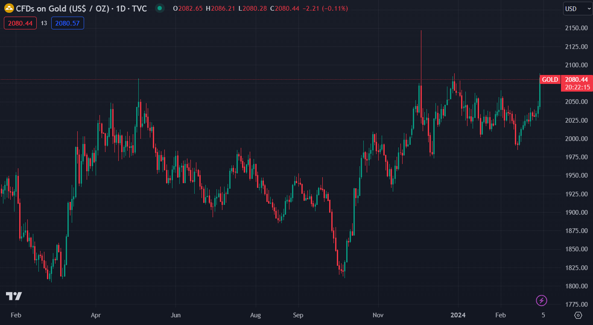Click the 2050.00 price axis label
Viewport: 593px width, 325px height.
tap(576, 102)
